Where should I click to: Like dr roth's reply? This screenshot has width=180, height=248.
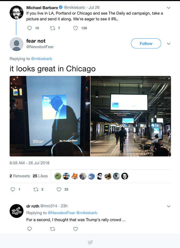click(75, 229)
